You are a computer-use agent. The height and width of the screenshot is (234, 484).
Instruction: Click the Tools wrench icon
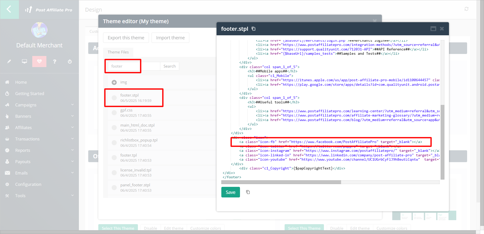[7, 196]
